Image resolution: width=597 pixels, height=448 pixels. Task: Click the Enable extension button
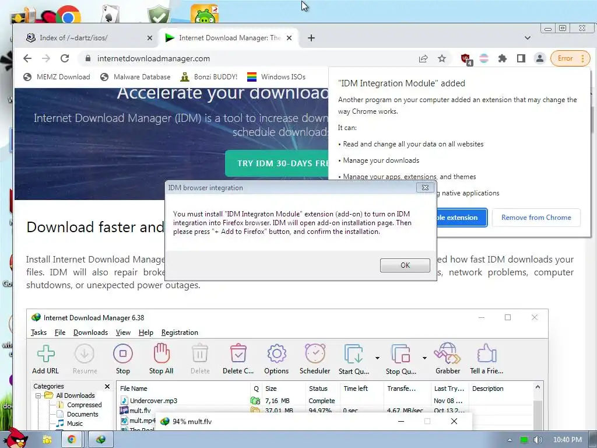(x=462, y=218)
